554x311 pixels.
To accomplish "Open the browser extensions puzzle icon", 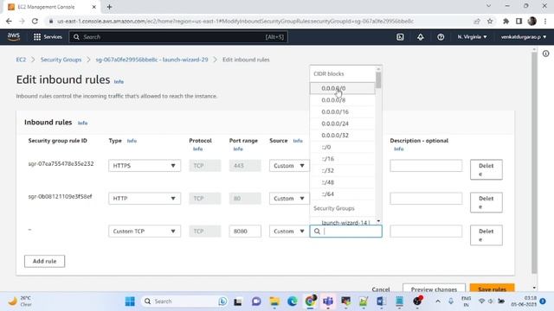I will coord(506,21).
